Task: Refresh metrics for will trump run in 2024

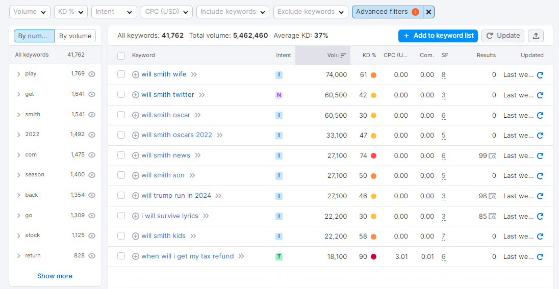Action: [x=540, y=196]
